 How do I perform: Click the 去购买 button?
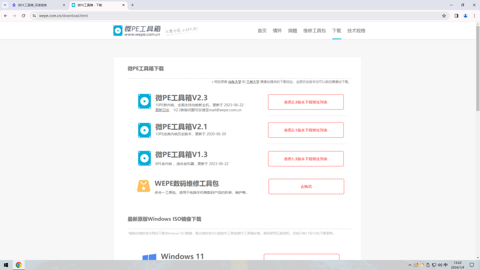(x=306, y=187)
